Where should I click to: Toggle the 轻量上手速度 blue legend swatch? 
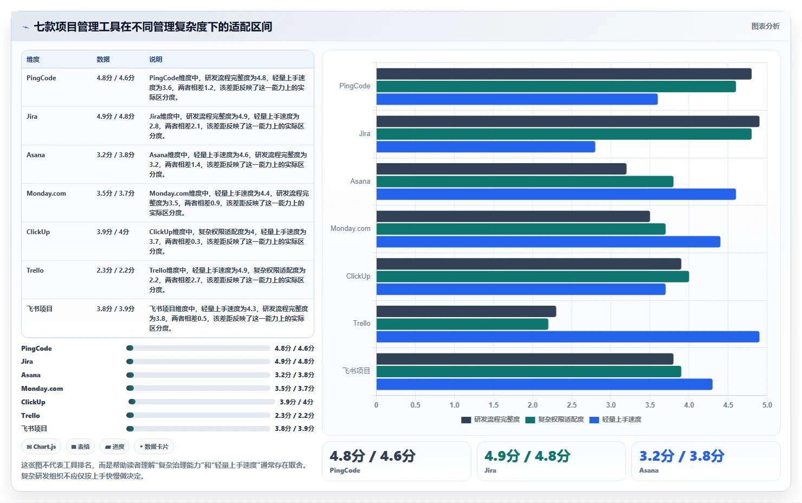pyautogui.click(x=594, y=420)
